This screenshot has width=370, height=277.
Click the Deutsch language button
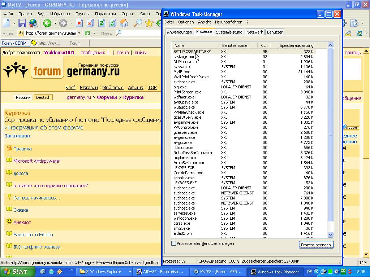43,97
